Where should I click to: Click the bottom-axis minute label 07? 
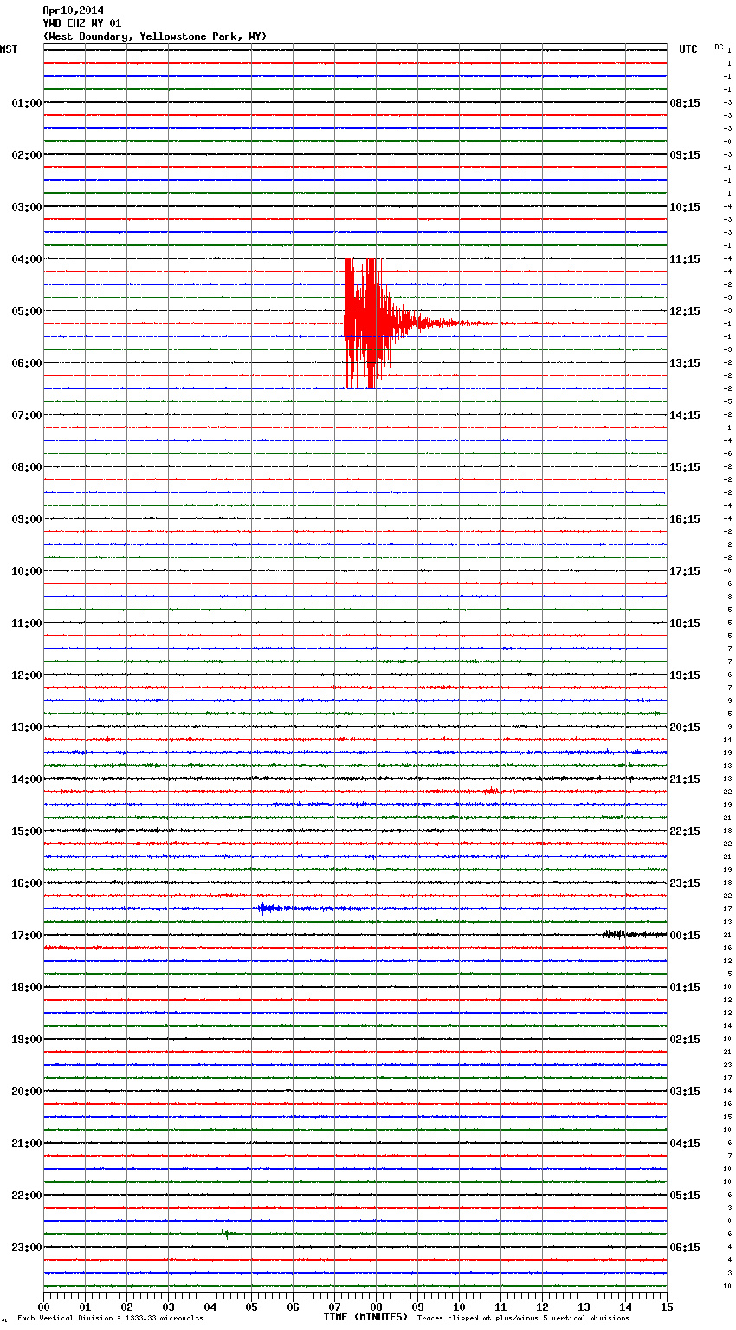click(x=334, y=1307)
